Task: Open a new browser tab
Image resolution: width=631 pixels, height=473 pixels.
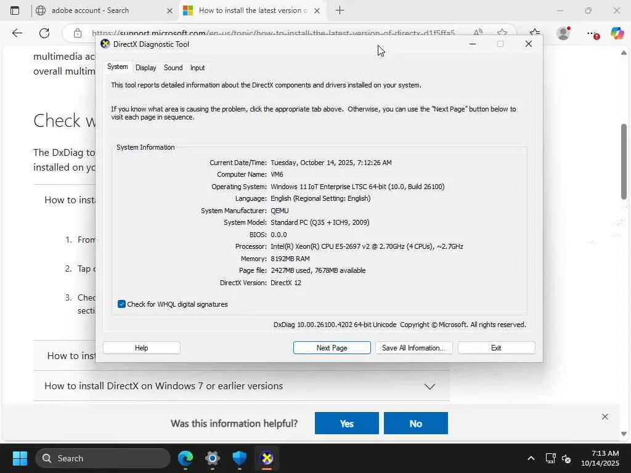Action: tap(340, 10)
